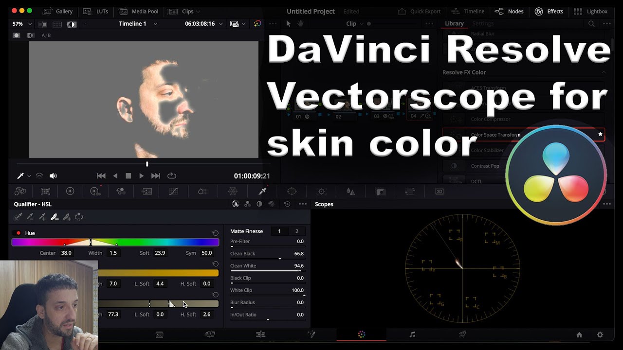
Task: Open project settings gear icon
Action: tap(600, 334)
